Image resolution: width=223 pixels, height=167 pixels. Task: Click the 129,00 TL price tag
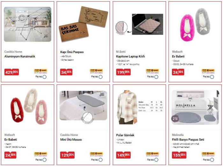67,155
